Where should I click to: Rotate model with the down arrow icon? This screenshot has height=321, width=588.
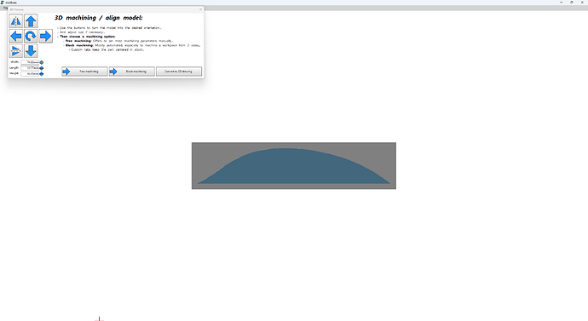(x=31, y=50)
